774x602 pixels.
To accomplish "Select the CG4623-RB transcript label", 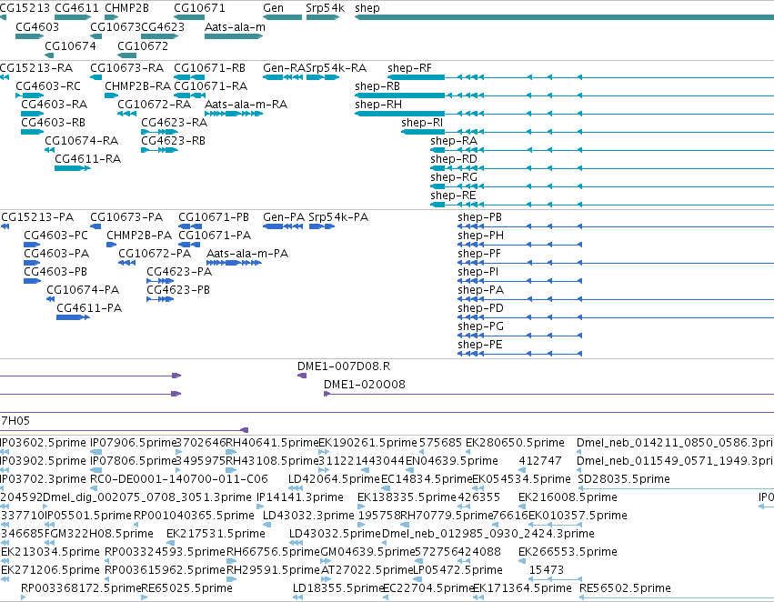I will click(173, 141).
